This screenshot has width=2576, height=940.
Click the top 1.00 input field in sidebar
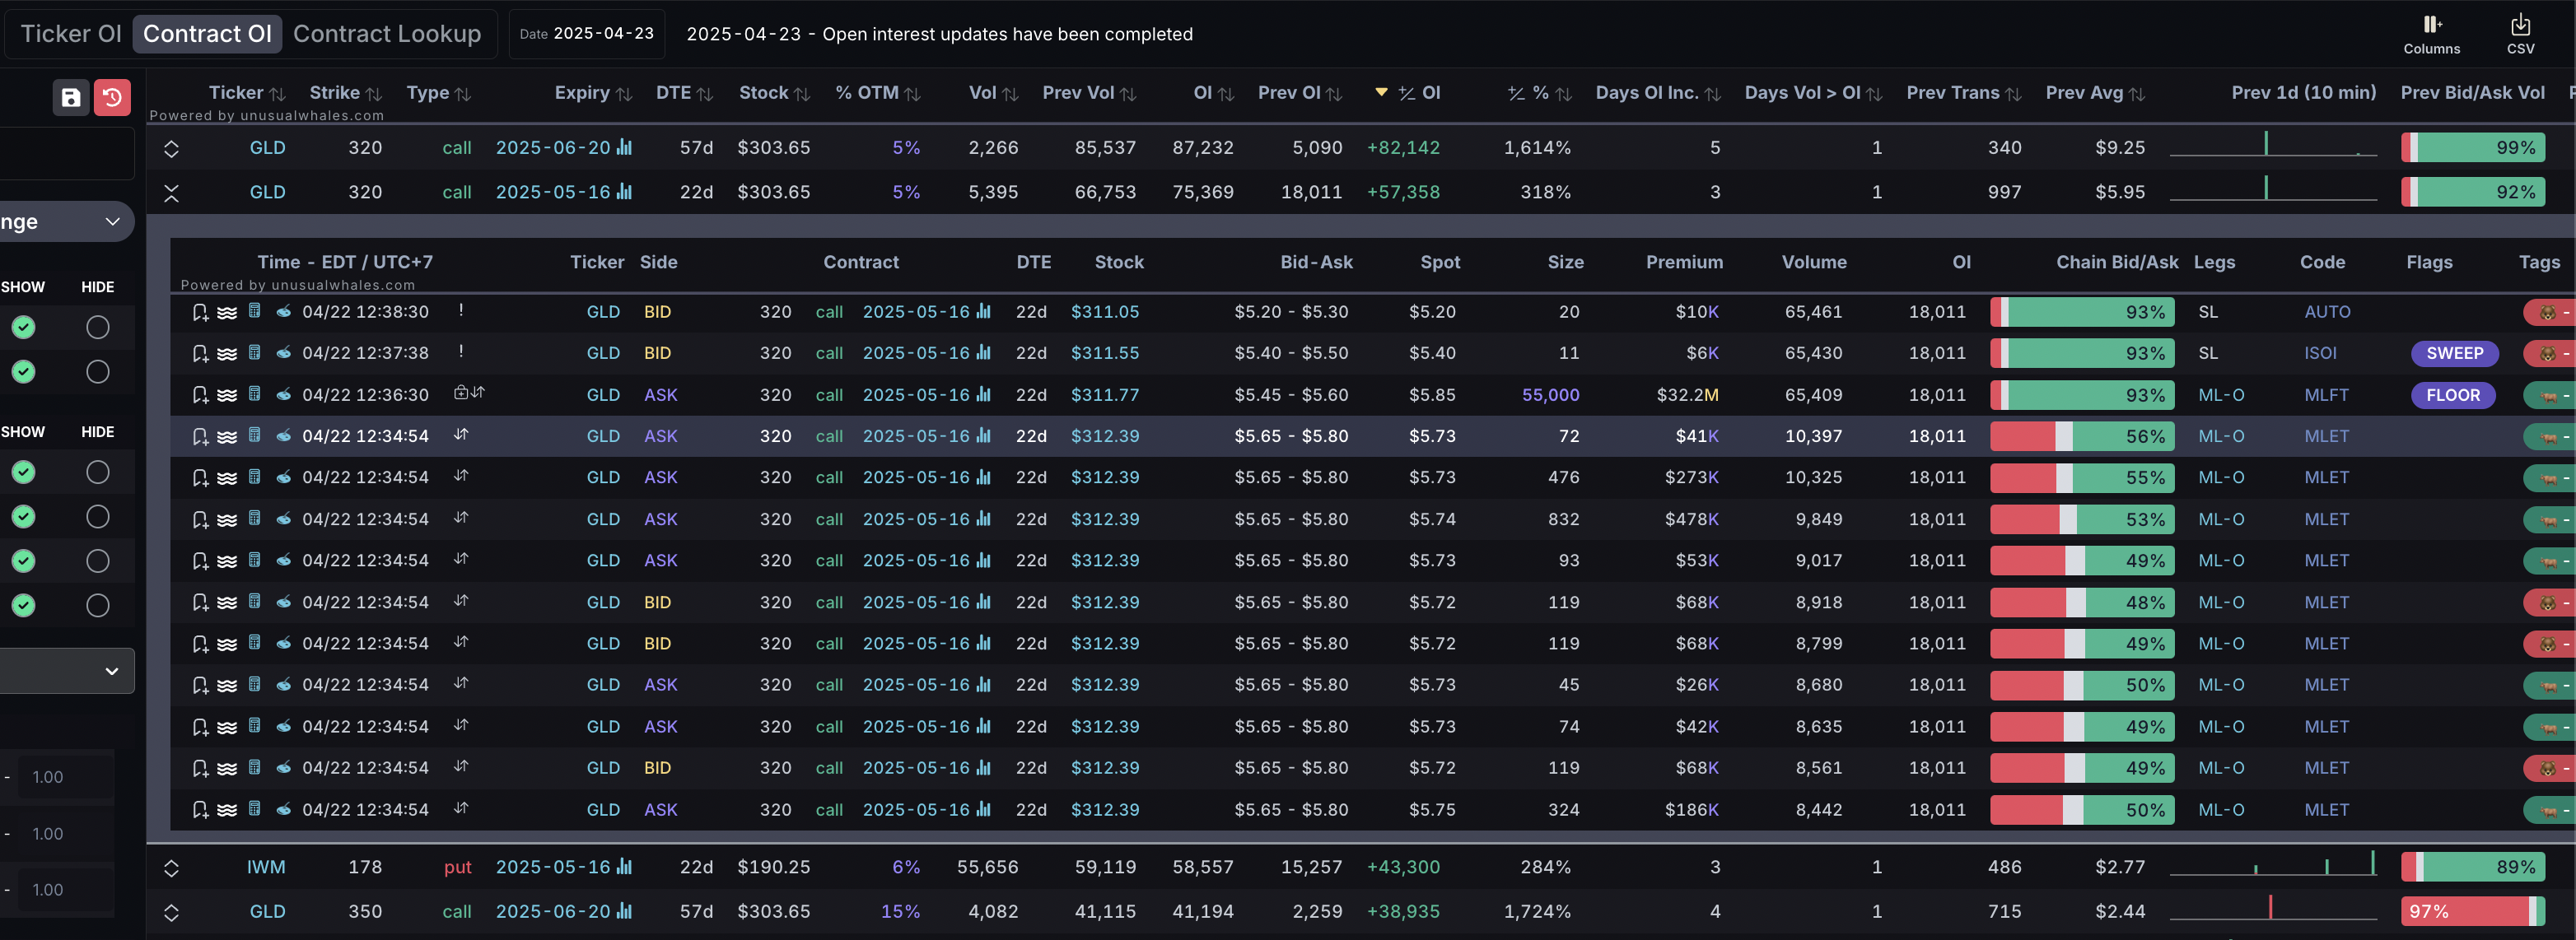tap(66, 777)
